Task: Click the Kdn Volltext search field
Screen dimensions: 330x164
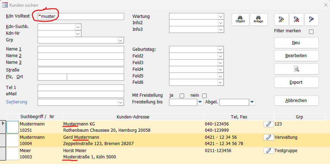Action: (x=81, y=16)
